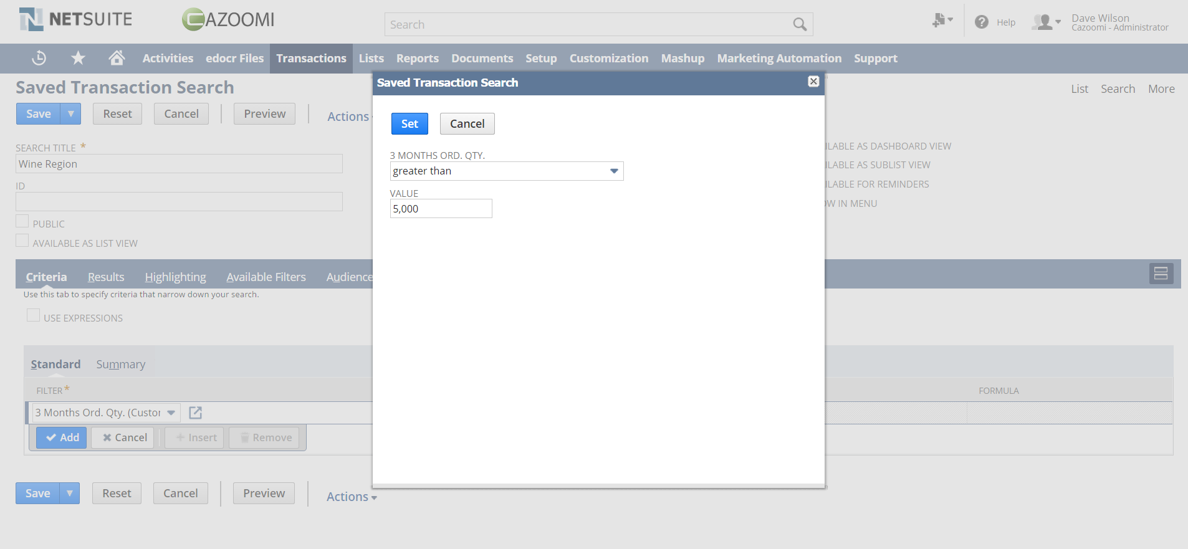This screenshot has width=1188, height=549.
Task: Switch to the Results tab
Action: (106, 277)
